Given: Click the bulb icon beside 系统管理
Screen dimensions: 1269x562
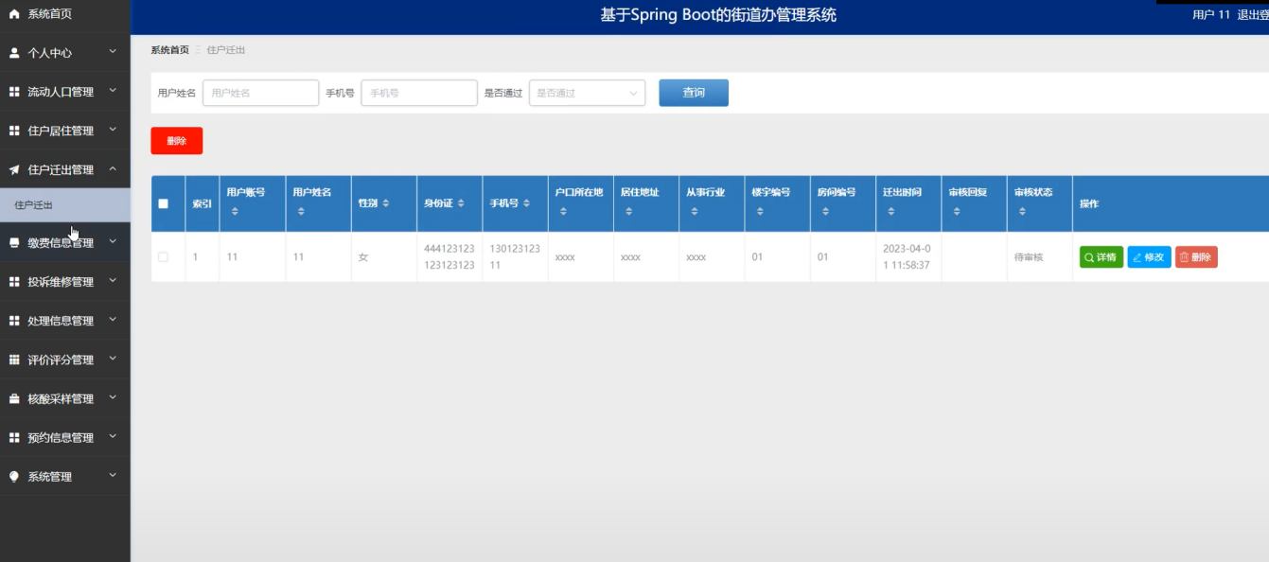Looking at the screenshot, I should [x=13, y=477].
